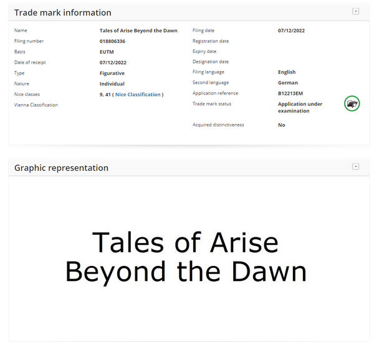Click the green circled trade mark status icon

[352, 103]
